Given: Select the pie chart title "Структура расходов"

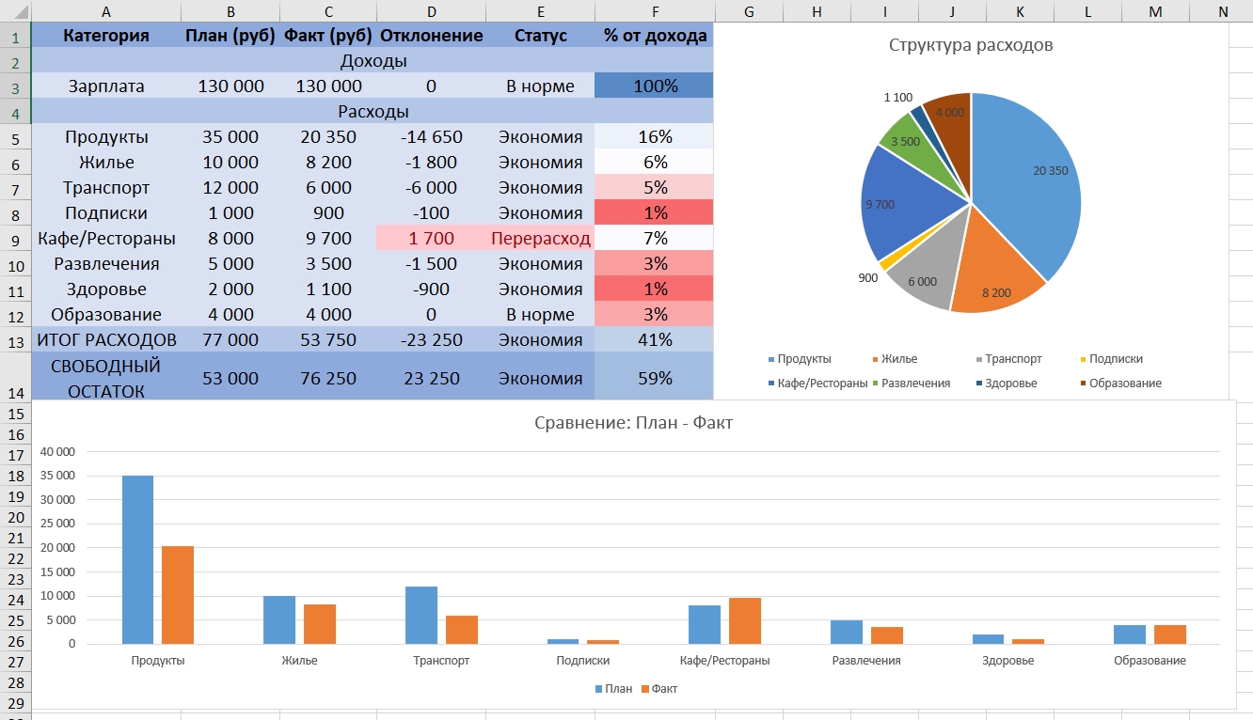Looking at the screenshot, I should (x=971, y=45).
